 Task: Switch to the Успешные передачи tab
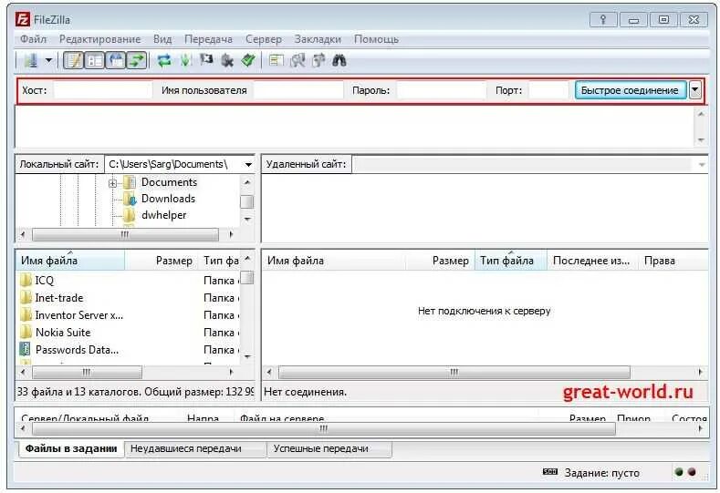[329, 449]
